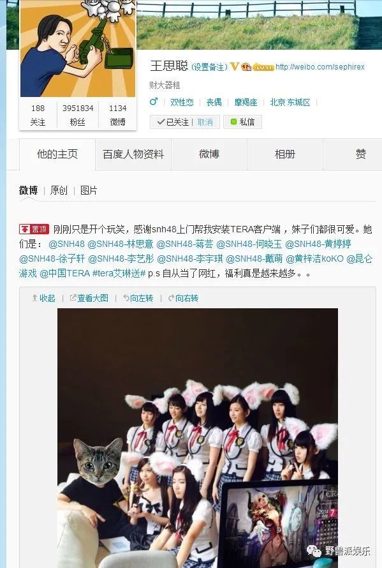Switch to the 百度人物资料 tab
Image resolution: width=382 pixels, height=568 pixels.
click(x=133, y=154)
